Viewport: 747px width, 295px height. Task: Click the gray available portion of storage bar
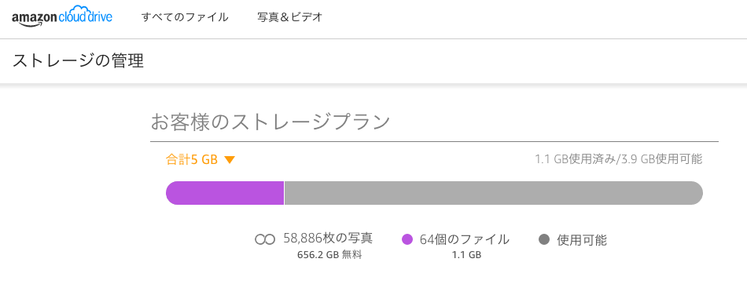pyautogui.click(x=494, y=193)
